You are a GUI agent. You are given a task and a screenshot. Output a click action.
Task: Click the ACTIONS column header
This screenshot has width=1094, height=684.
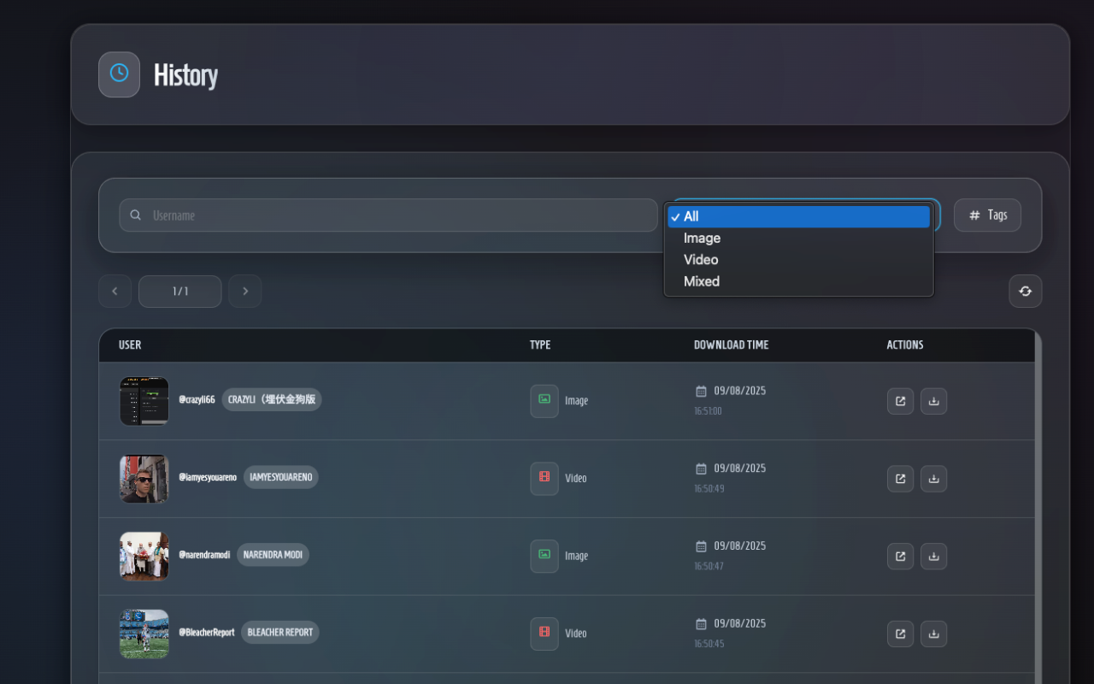pos(905,345)
